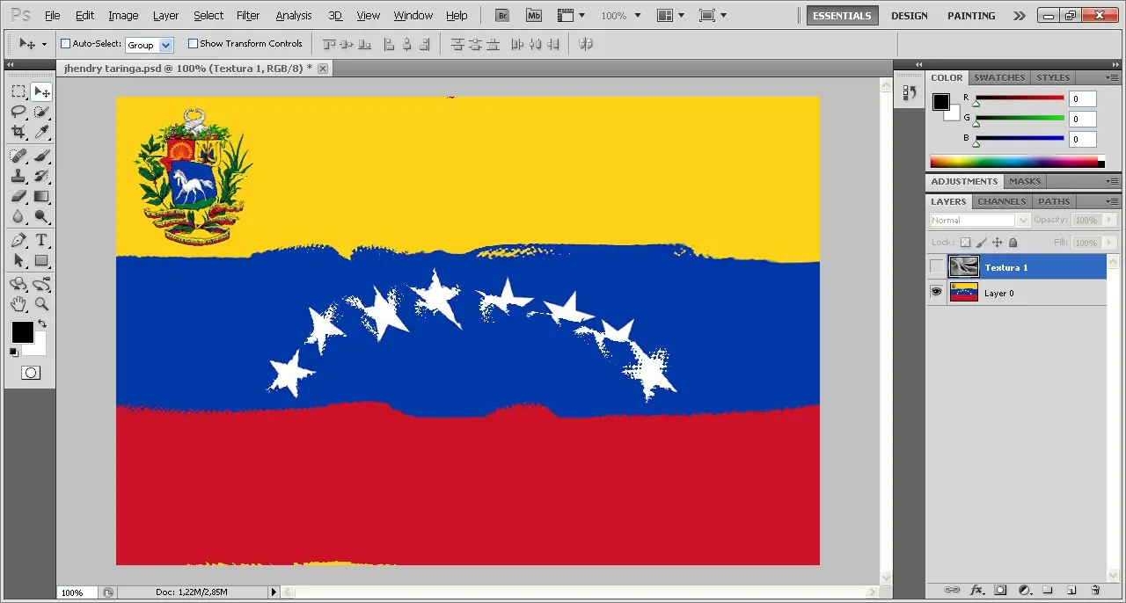Switch to the Painting workspace
Image resolution: width=1126 pixels, height=603 pixels.
pos(971,16)
